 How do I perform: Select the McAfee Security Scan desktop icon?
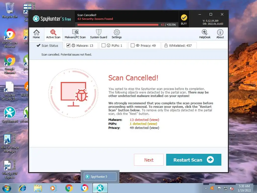tap(10, 91)
